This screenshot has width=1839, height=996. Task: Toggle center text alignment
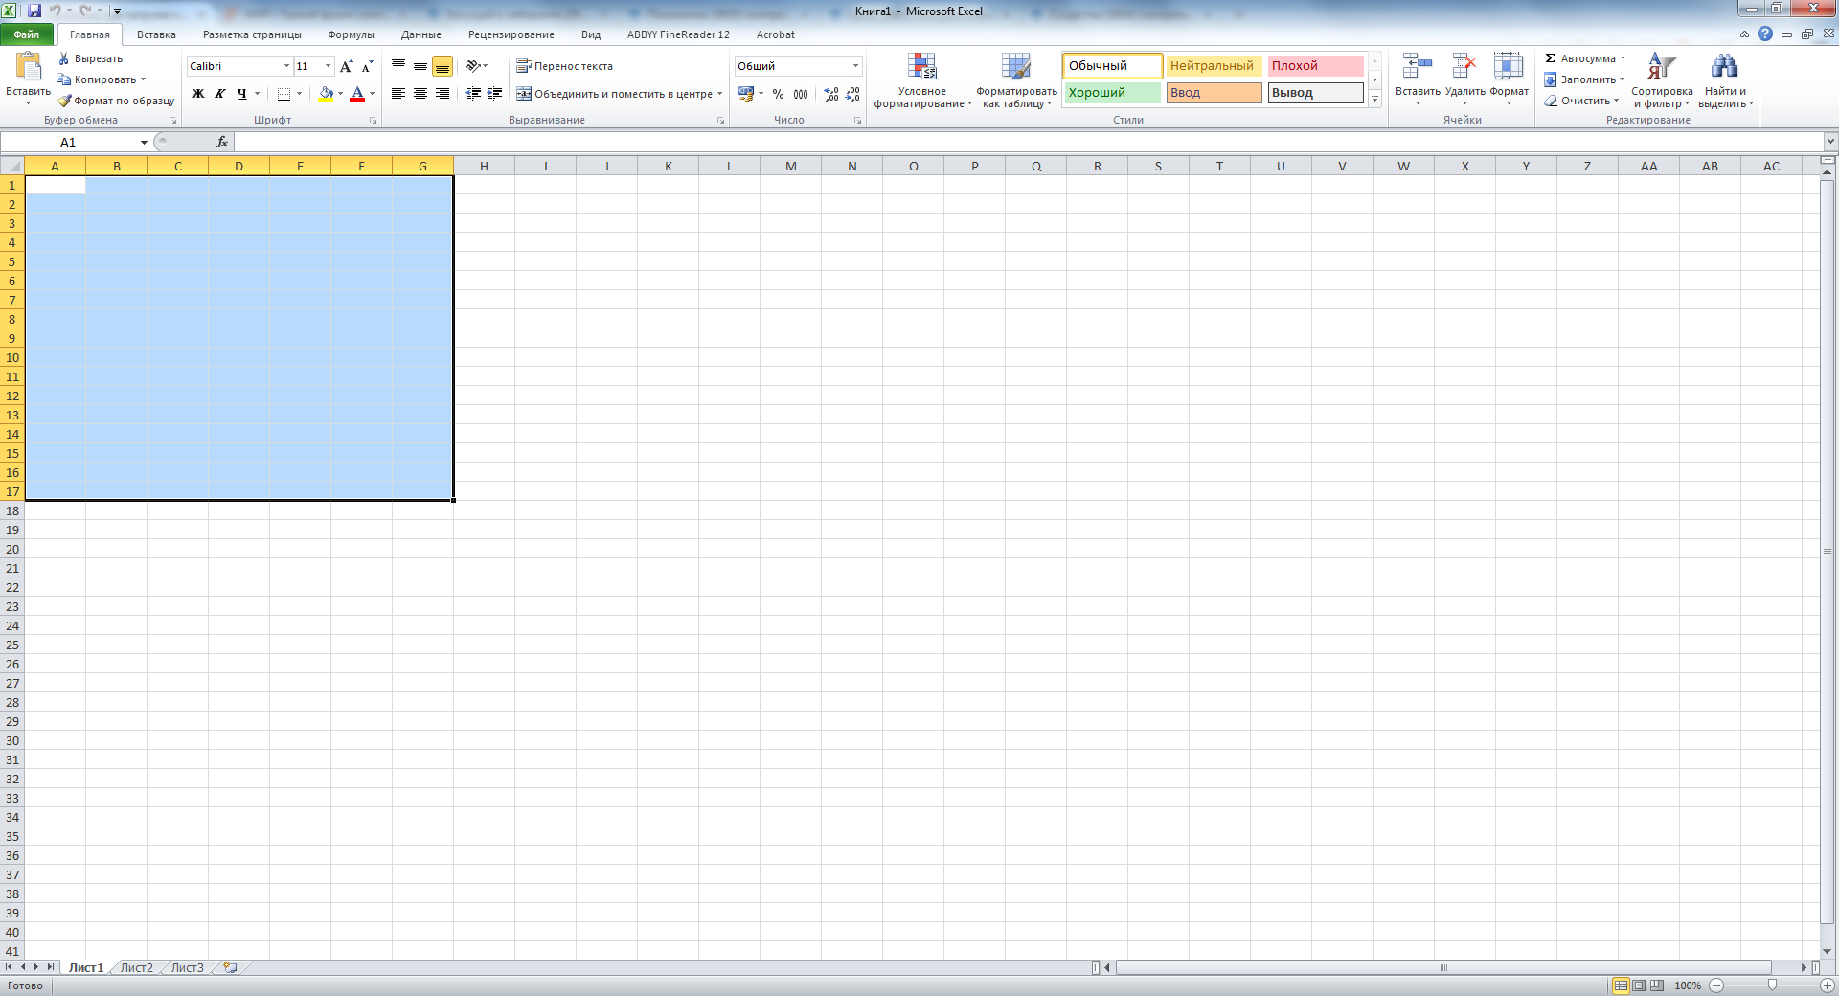(x=420, y=94)
